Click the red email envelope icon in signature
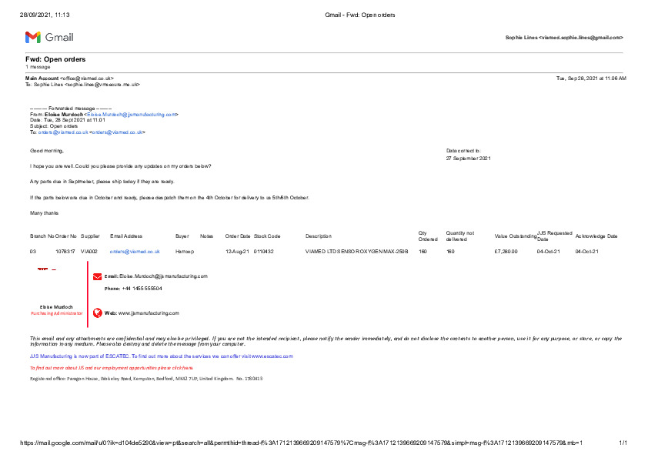 tap(97, 276)
